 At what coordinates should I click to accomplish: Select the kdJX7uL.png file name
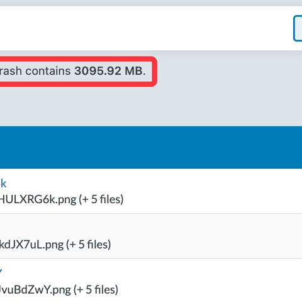click(x=31, y=245)
